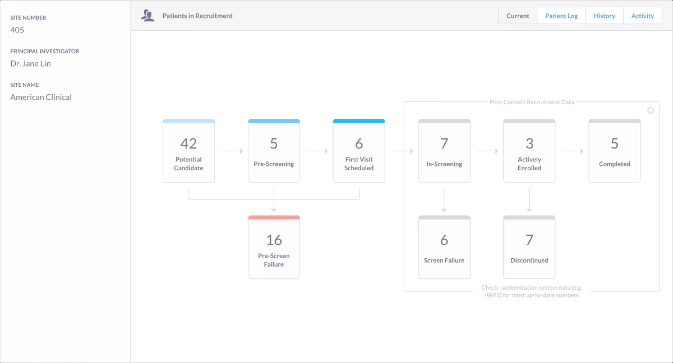Open the Completed patients card
Viewport: 673px width, 363px height.
click(615, 151)
